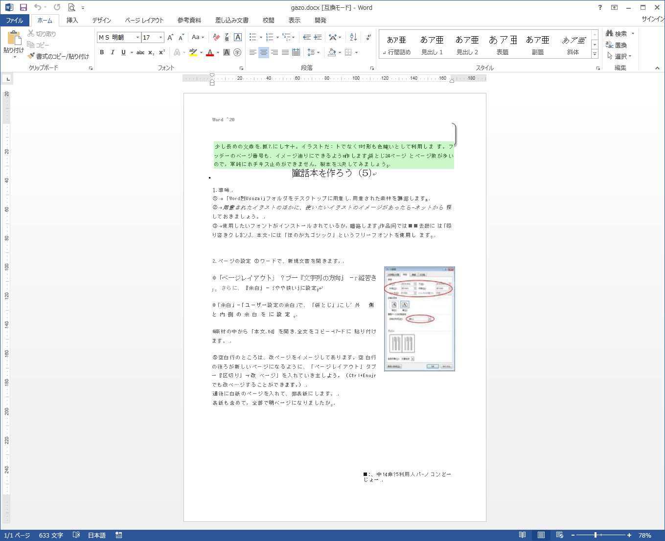The width and height of the screenshot is (665, 541).
Task: Toggle Italic formatting
Action: coord(113,52)
